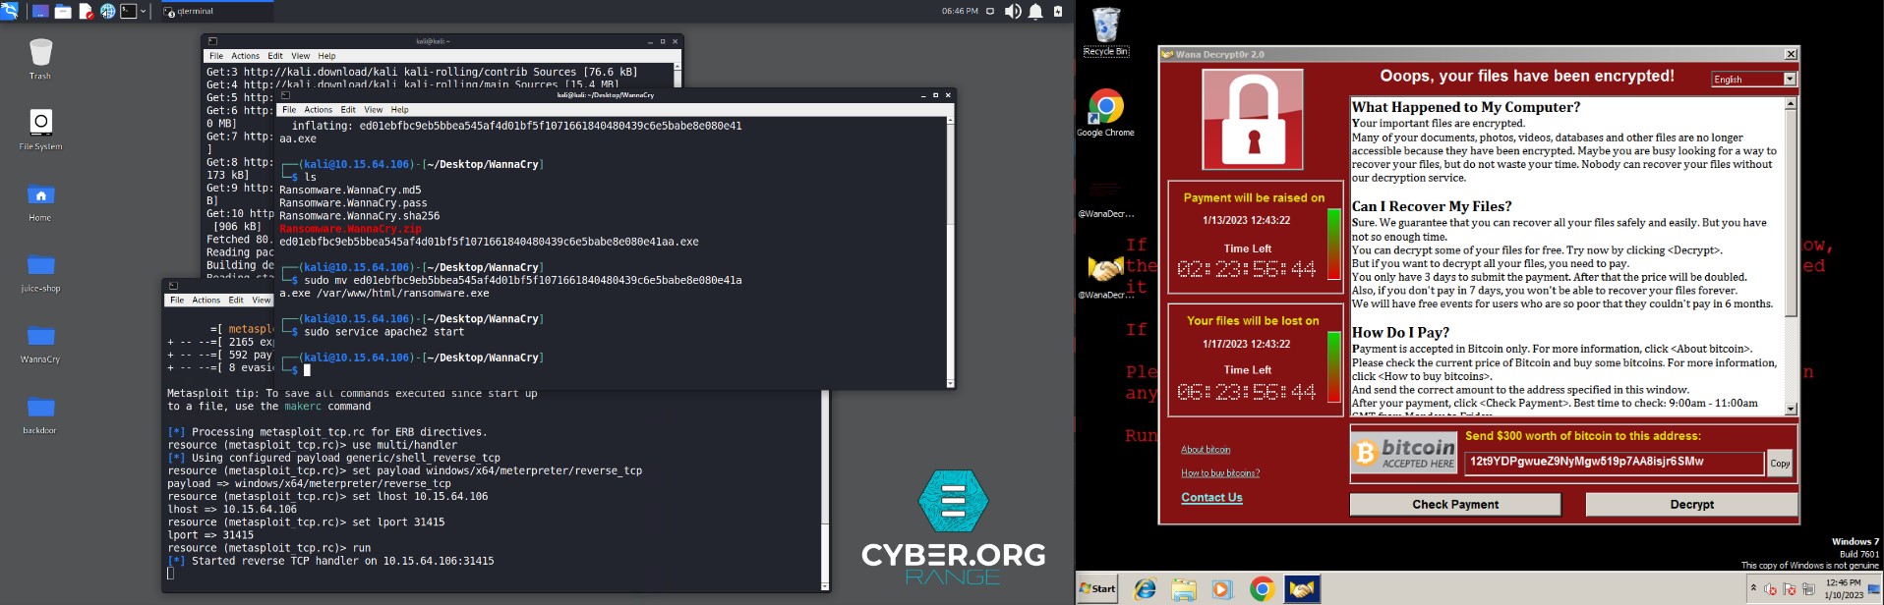Viewport: 1884px width, 605px height.
Task: Open File menu in metasploit terminal window
Action: point(177,301)
